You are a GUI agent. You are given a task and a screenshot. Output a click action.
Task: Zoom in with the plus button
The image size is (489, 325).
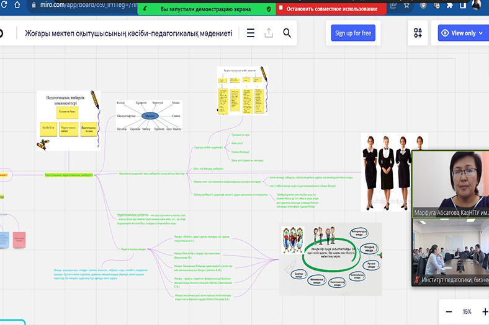pos(485,311)
